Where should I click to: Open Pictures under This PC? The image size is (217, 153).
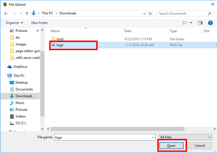pyautogui.click(x=19, y=110)
